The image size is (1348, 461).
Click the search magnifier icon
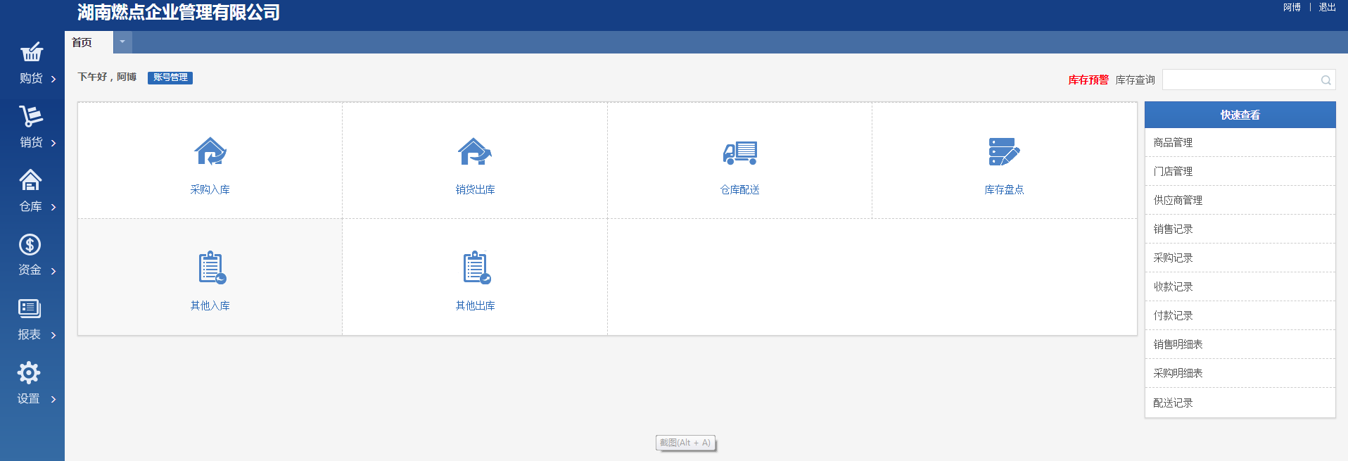click(1325, 80)
